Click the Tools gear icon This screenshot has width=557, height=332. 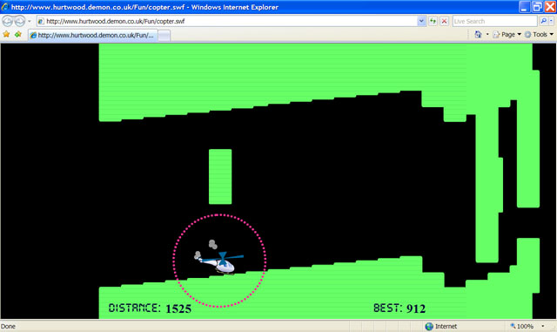pyautogui.click(x=528, y=35)
